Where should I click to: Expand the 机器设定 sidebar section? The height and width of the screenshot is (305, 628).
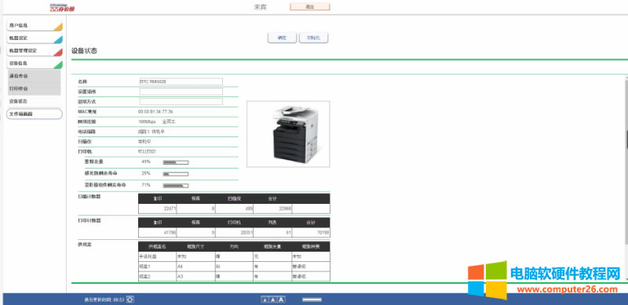point(35,38)
